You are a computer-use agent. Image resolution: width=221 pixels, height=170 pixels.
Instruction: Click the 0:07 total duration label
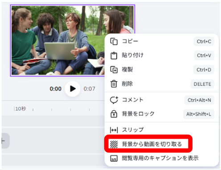pos(89,89)
